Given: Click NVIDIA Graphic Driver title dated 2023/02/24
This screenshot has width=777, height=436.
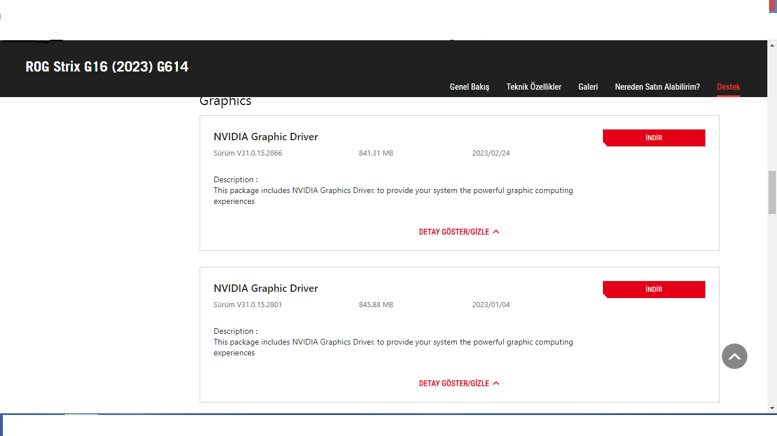Looking at the screenshot, I should (x=266, y=137).
